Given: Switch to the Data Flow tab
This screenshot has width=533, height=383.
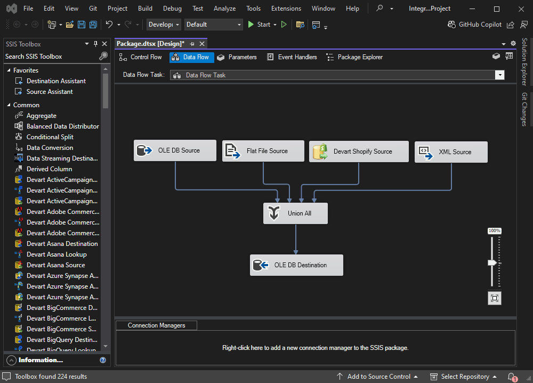Looking at the screenshot, I should coord(192,57).
